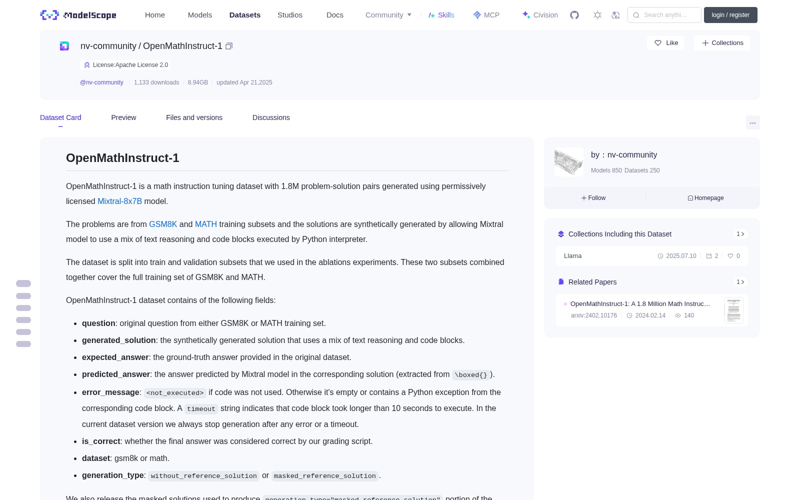Expand Collections Including this Dataset count arrow

coord(740,234)
